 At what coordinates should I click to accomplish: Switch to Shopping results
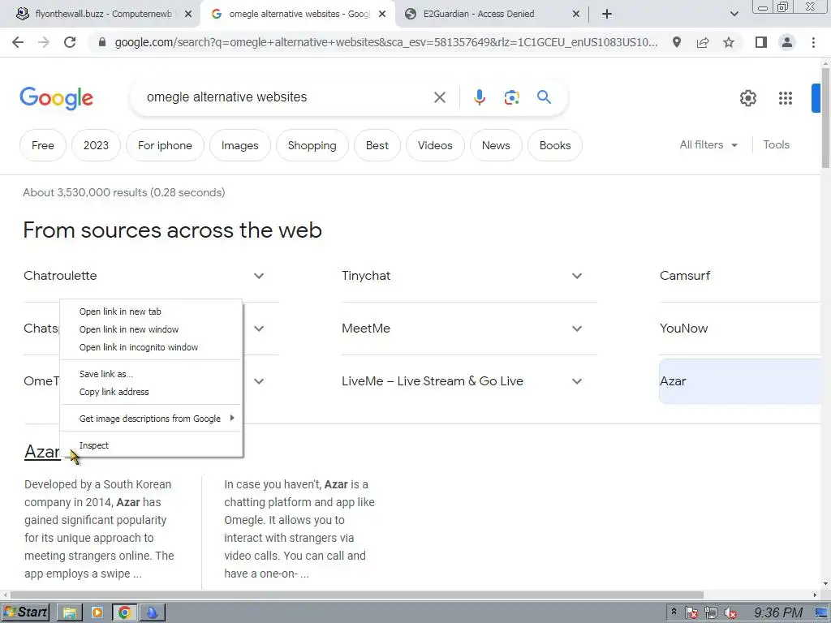(x=312, y=145)
